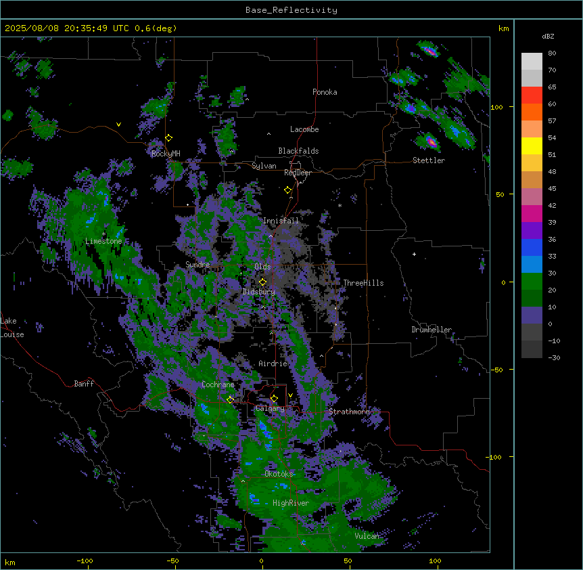
Task: Click the green 20-30 dBZ legend band
Action: pos(532,282)
